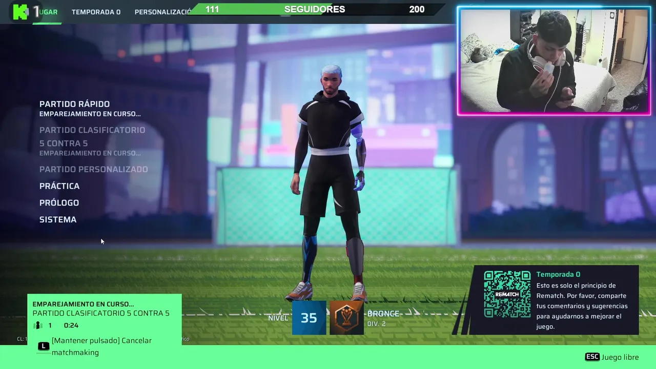
Task: Select PARTIDO PERSONALIZADO menu entry
Action: point(93,169)
